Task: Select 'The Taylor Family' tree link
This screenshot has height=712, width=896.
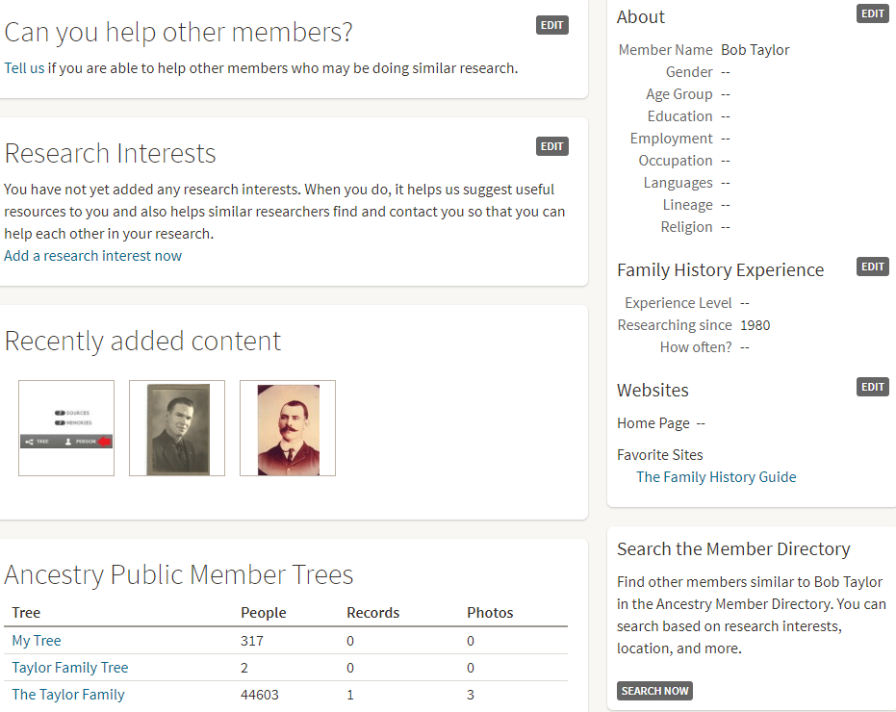Action: point(68,695)
